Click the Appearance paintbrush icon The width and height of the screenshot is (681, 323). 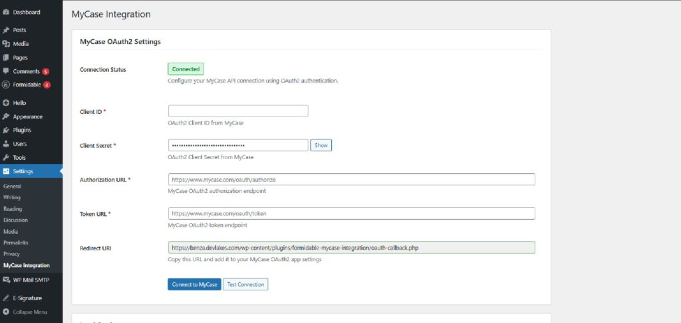[6, 117]
